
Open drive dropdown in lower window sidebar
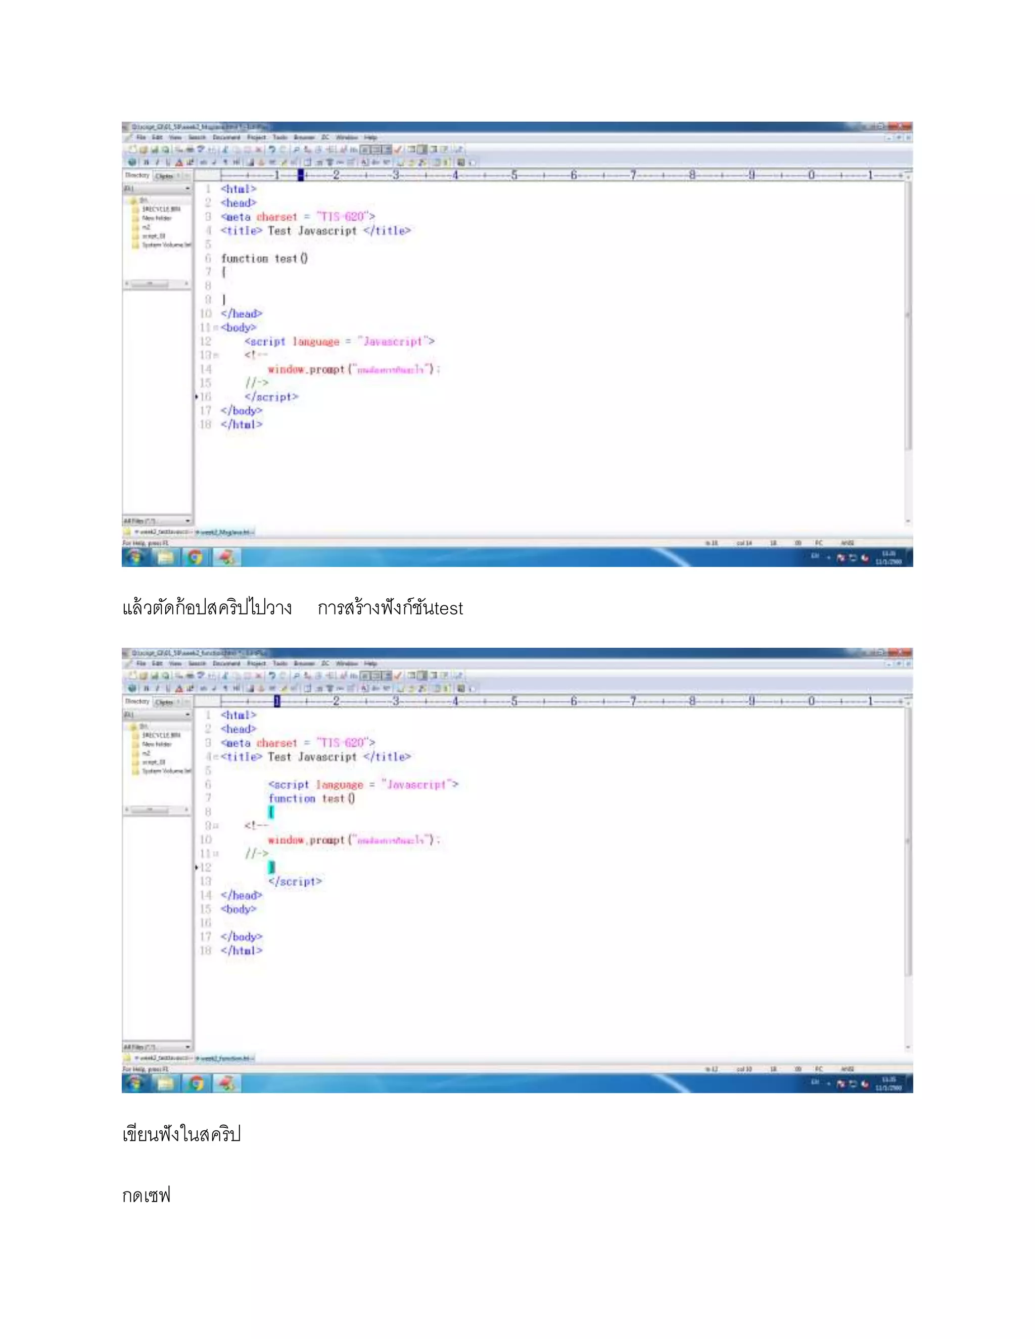(187, 715)
